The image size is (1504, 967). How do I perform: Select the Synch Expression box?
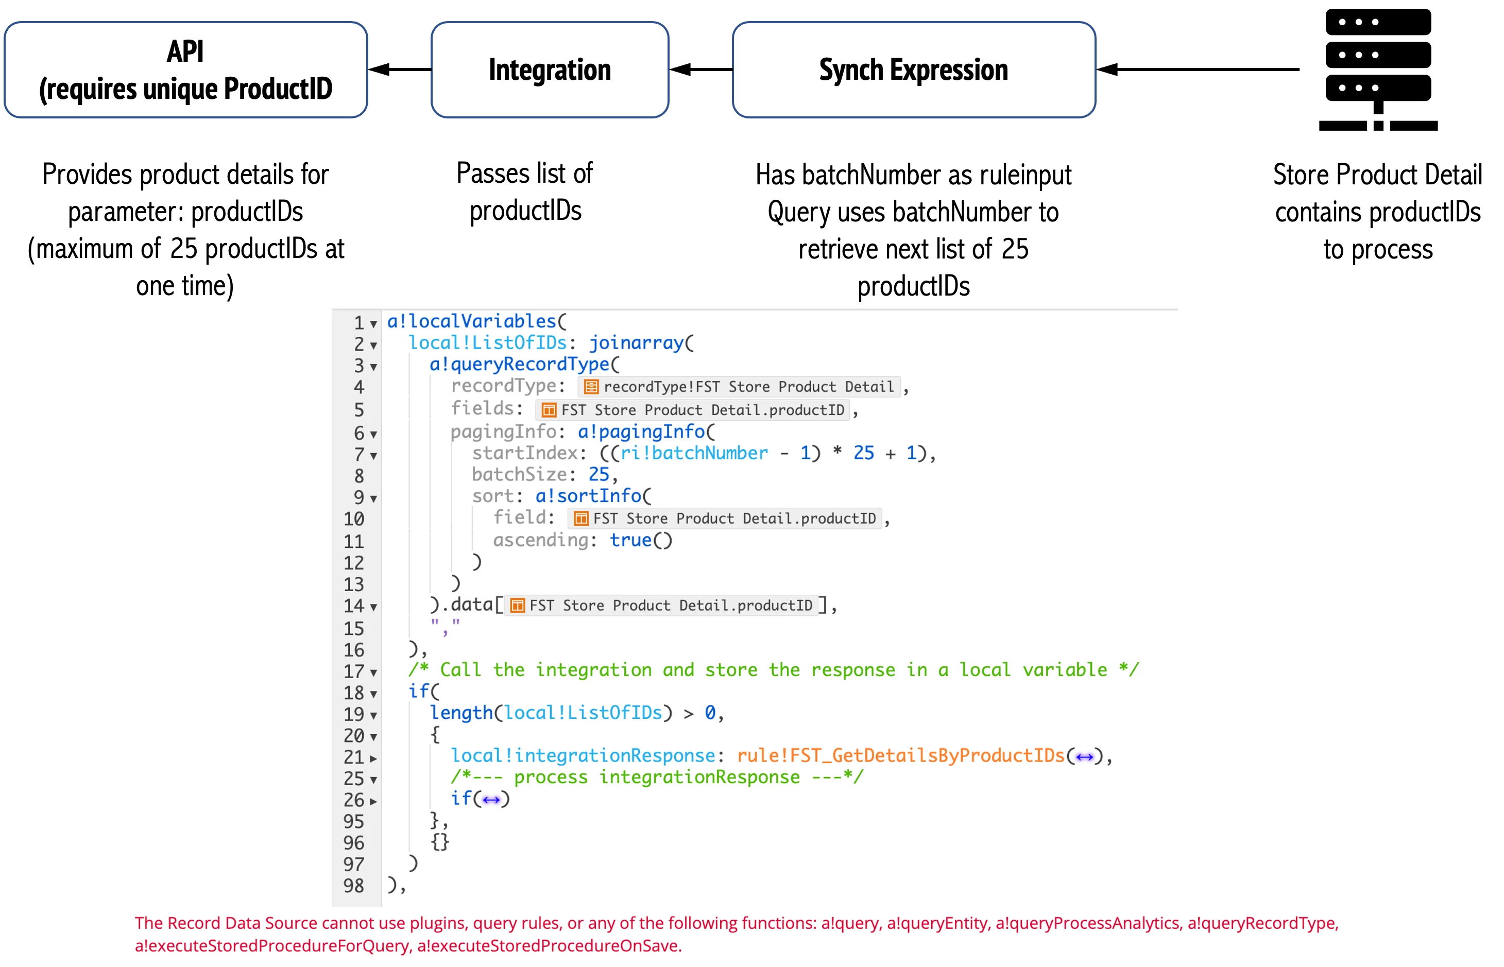tap(913, 70)
